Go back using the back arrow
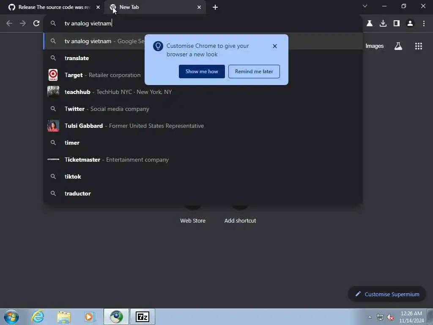The height and width of the screenshot is (325, 433). click(x=9, y=24)
